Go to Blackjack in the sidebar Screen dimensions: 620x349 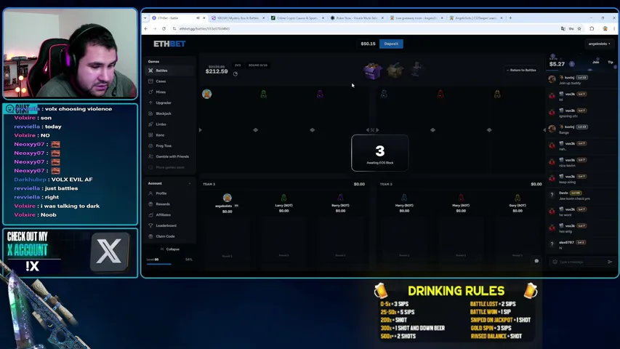coord(169,113)
